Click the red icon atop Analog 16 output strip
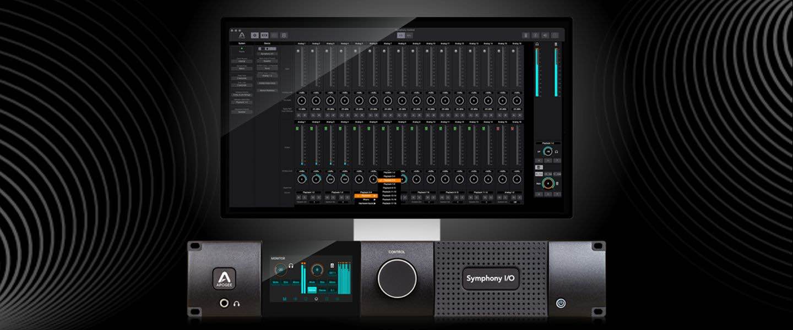Screen dimensions: 793x330 point(513,128)
